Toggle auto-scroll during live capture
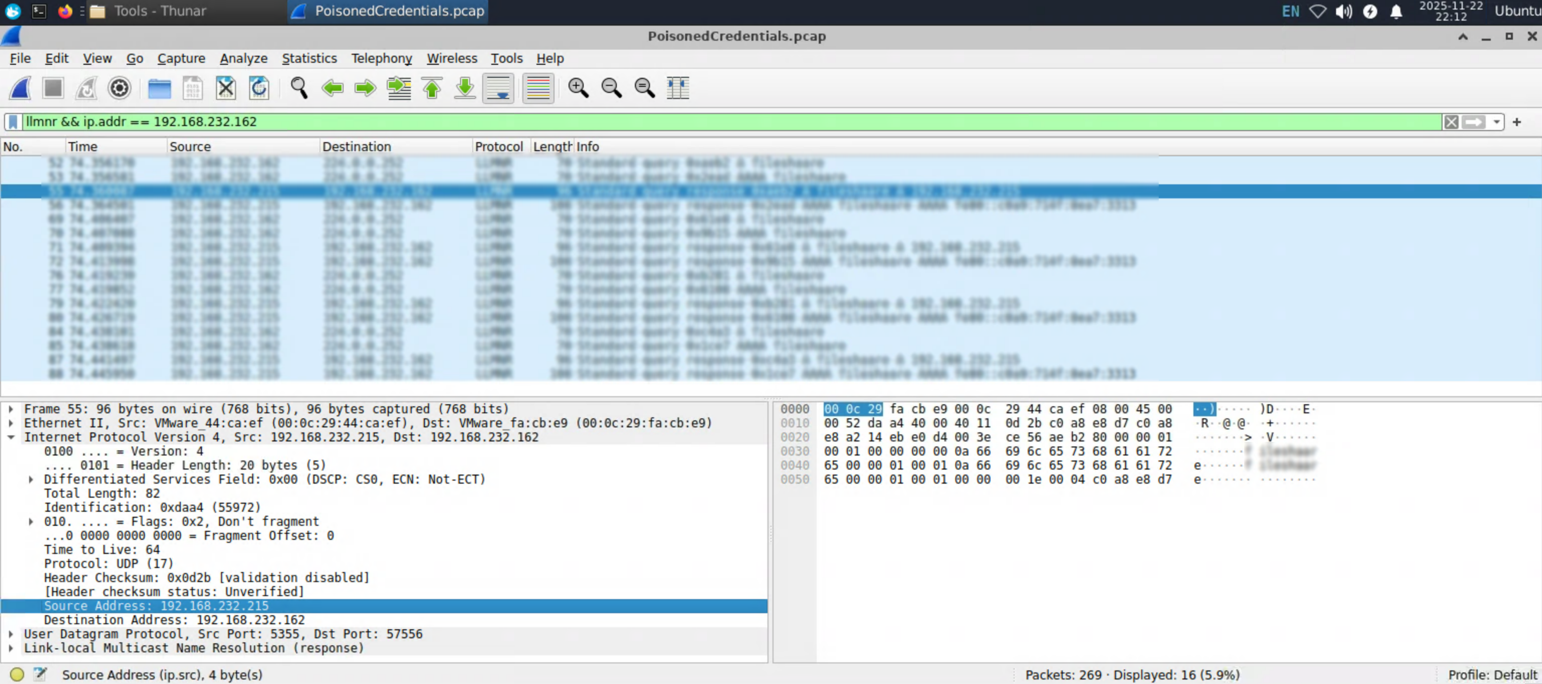1542x684 pixels. tap(499, 88)
